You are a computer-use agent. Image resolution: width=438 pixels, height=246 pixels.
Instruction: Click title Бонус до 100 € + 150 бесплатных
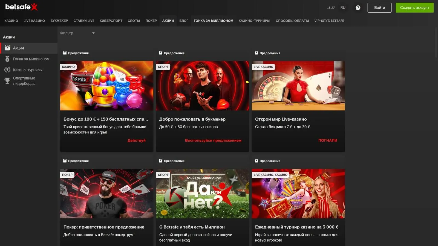pyautogui.click(x=106, y=119)
